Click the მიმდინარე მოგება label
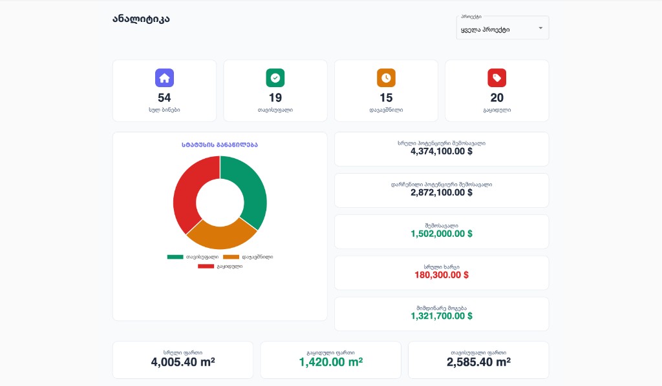This screenshot has height=386, width=662. coord(442,308)
